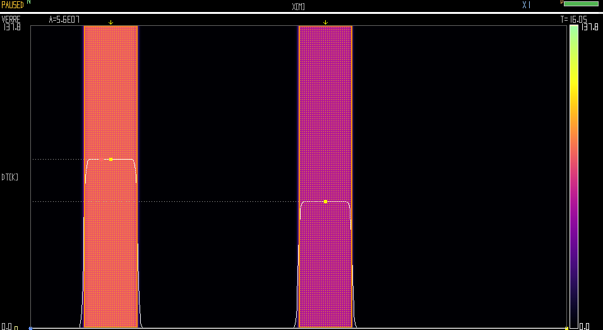Click the 0.0 minimum value at bottom left

coord(9,327)
